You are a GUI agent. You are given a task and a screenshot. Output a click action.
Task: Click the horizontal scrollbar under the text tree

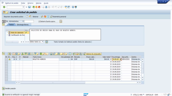click(x=12, y=42)
